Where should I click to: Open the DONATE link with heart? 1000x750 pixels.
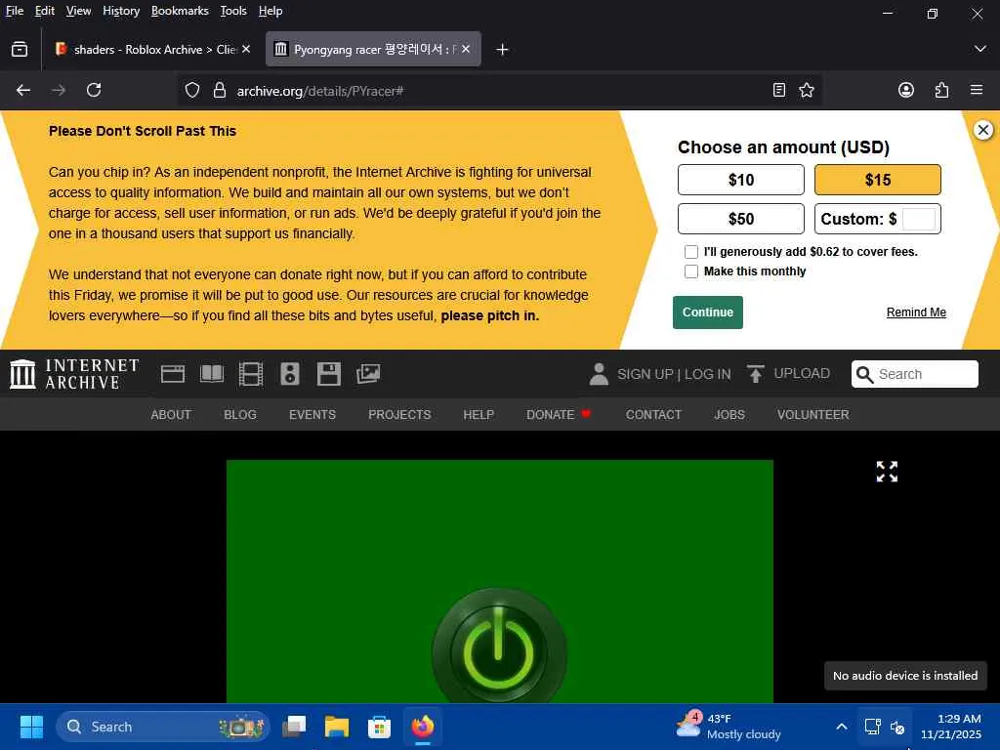click(x=558, y=414)
